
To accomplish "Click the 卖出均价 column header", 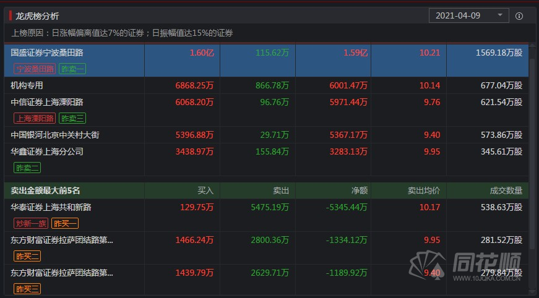I will [x=423, y=190].
